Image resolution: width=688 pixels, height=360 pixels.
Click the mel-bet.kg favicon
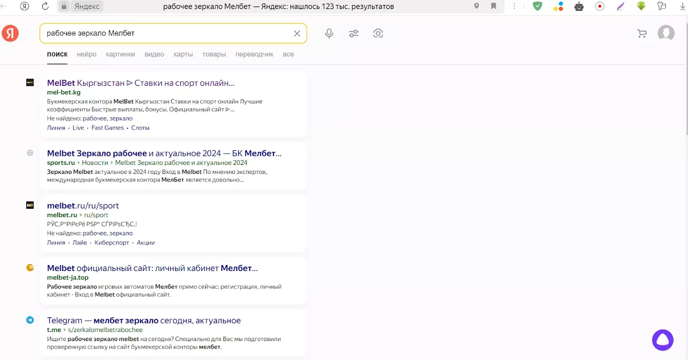[30, 82]
